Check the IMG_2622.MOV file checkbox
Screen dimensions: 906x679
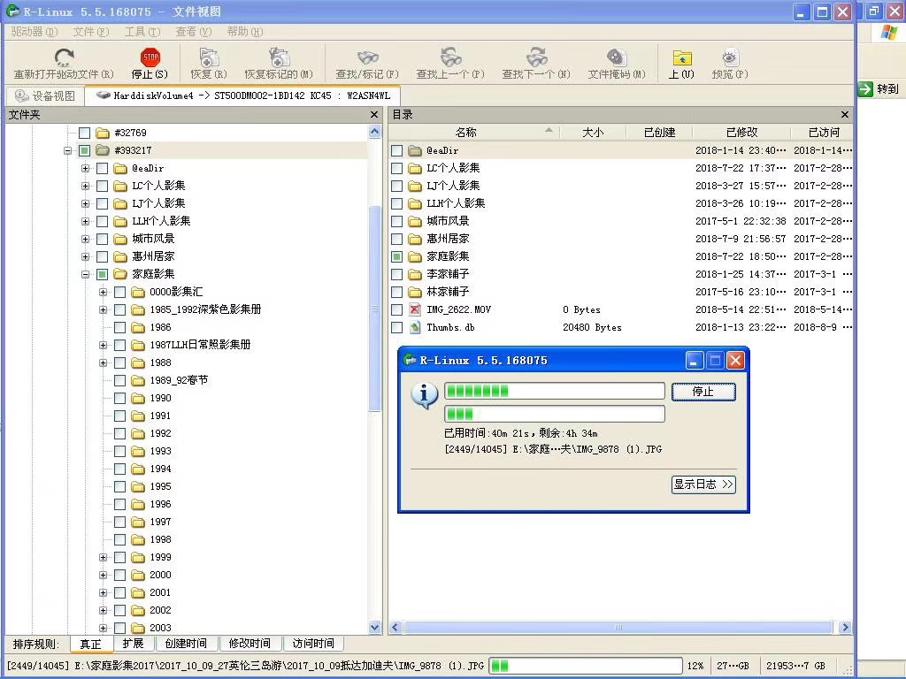click(x=396, y=309)
